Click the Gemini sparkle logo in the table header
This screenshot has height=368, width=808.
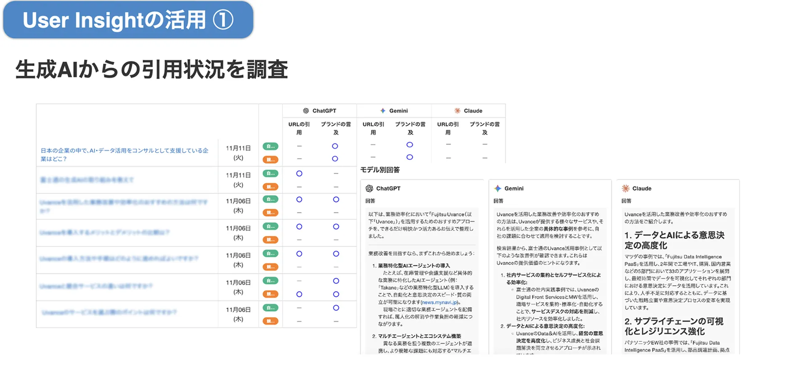383,111
